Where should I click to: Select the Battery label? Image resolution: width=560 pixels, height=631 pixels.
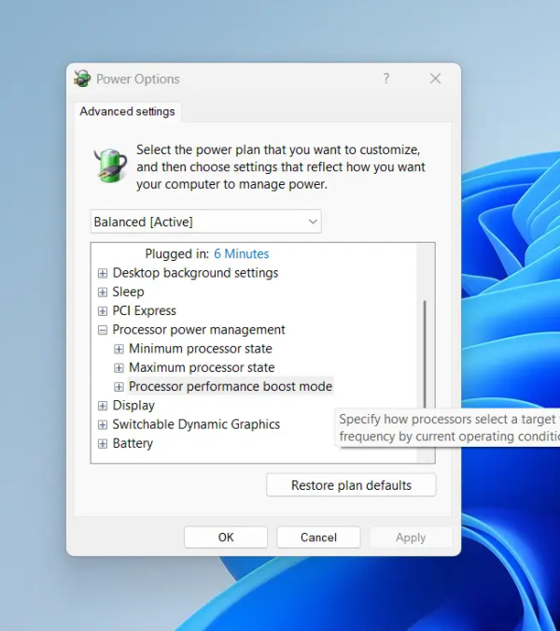pyautogui.click(x=133, y=443)
